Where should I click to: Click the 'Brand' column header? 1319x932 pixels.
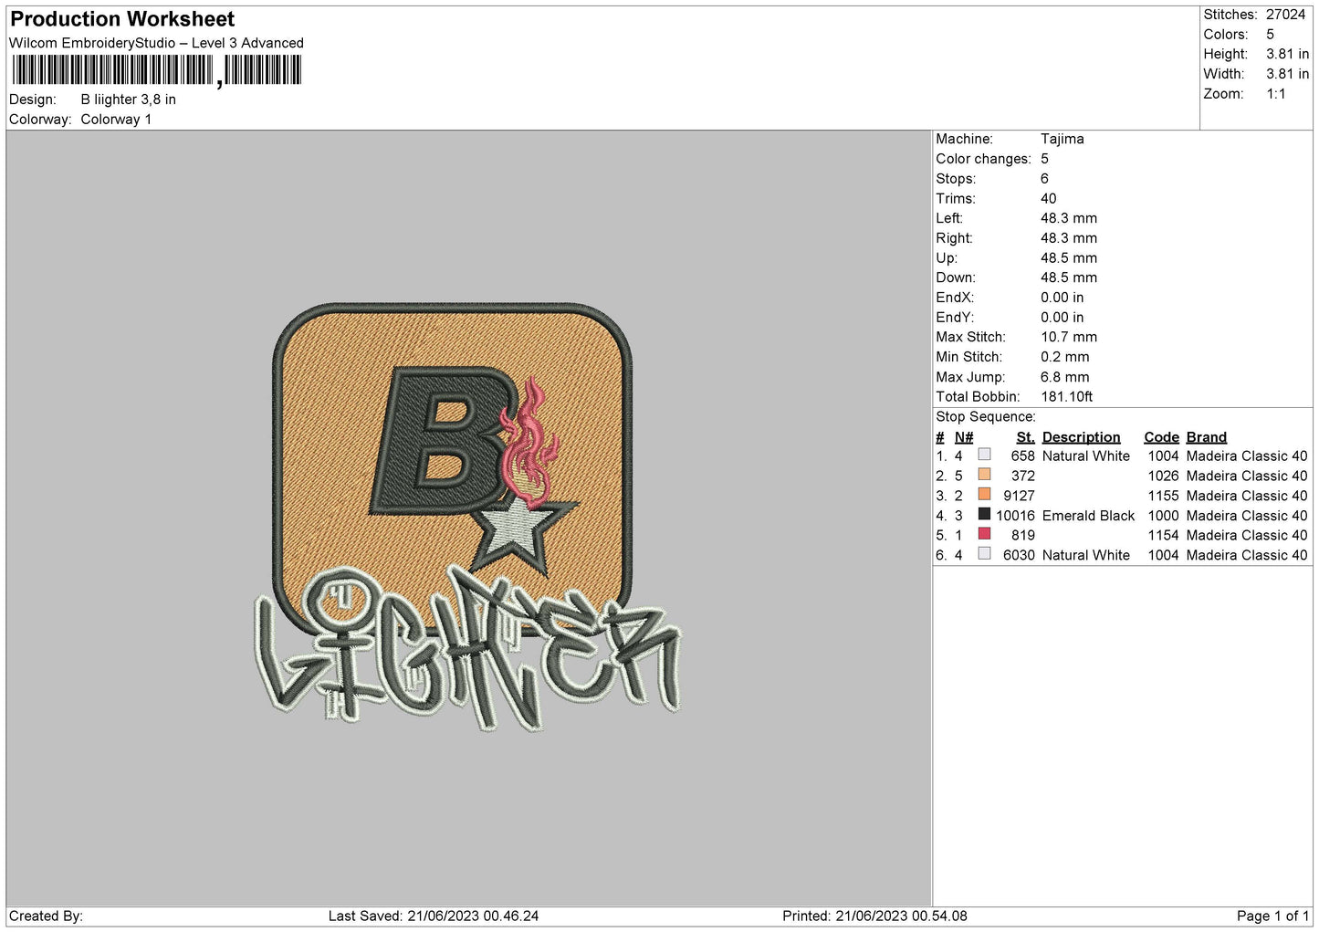point(1206,437)
